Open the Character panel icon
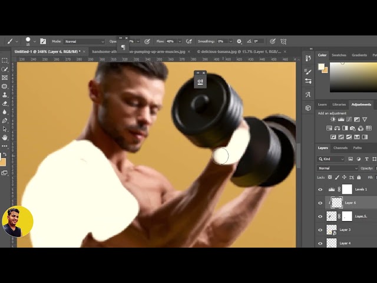The height and width of the screenshot is (283, 377). 308,94
